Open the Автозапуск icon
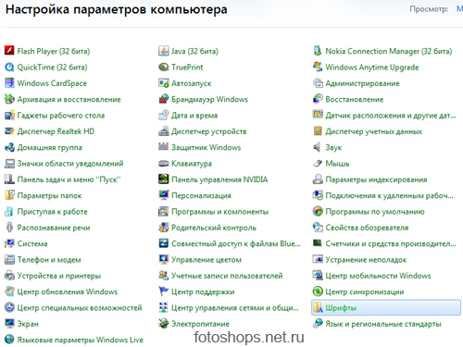Screen dimensions: 463x347 pyautogui.click(x=163, y=82)
